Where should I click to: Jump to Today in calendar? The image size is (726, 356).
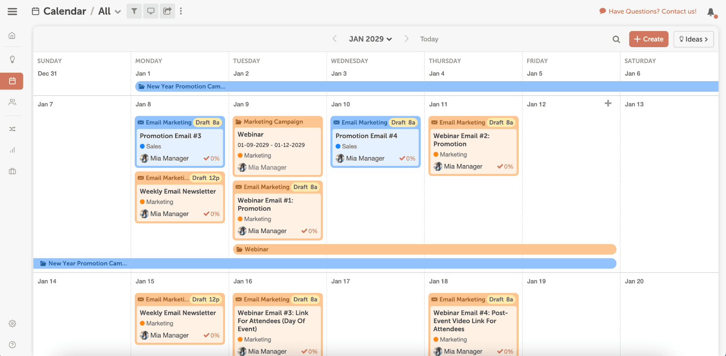tap(429, 39)
